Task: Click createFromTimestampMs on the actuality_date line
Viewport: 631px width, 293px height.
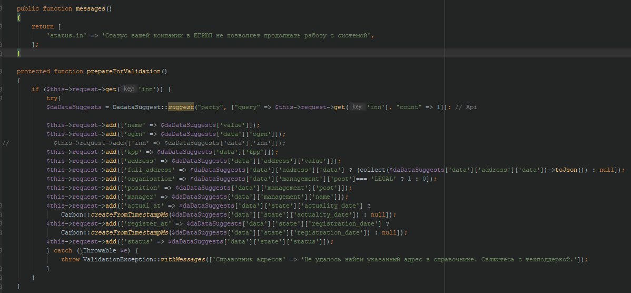Action: pos(129,215)
